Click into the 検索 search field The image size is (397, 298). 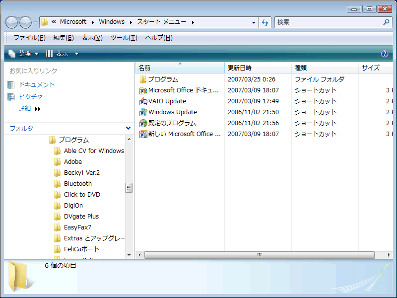point(328,22)
